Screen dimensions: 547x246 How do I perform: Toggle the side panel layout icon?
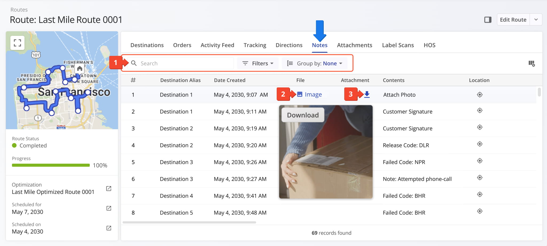coord(488,20)
